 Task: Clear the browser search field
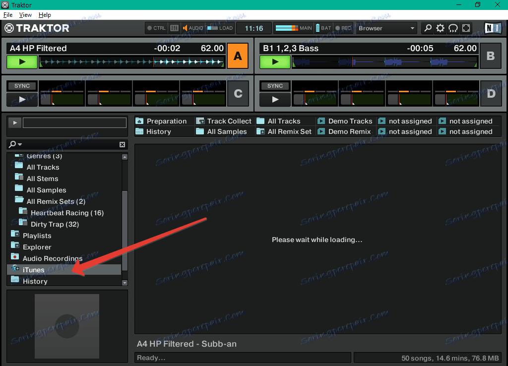[122, 144]
